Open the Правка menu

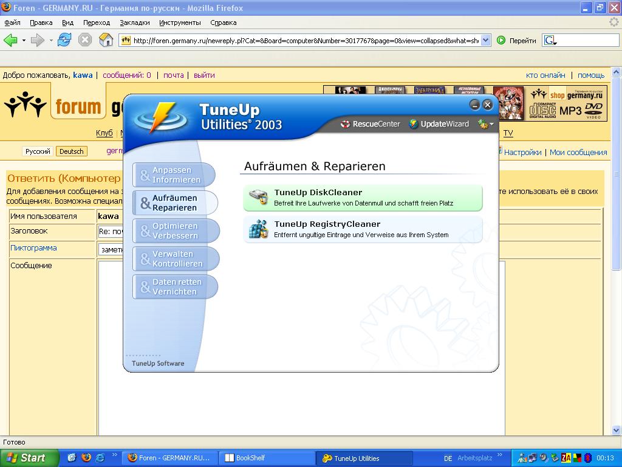(x=41, y=22)
